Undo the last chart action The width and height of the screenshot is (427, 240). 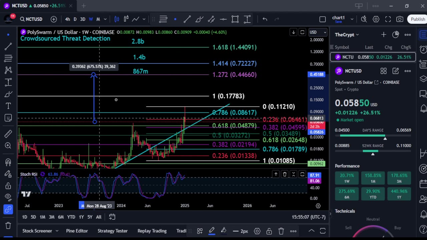(x=265, y=19)
